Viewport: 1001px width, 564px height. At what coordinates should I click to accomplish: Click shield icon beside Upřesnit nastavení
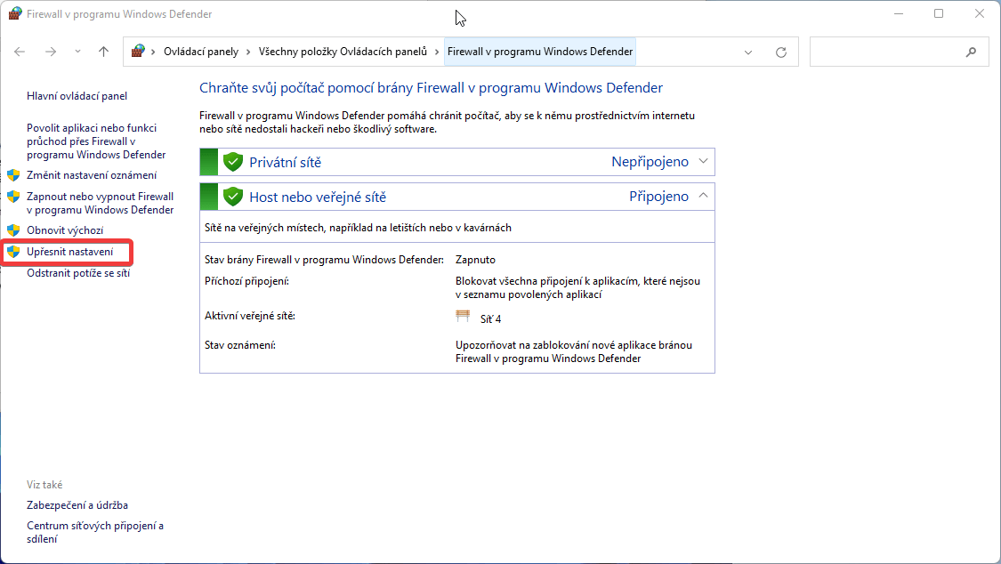tap(13, 252)
